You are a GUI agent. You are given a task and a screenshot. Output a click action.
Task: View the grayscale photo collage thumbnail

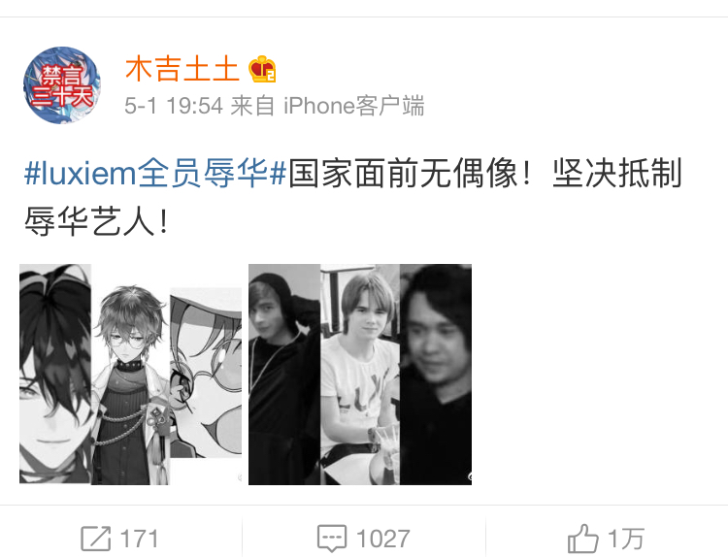coord(360,375)
